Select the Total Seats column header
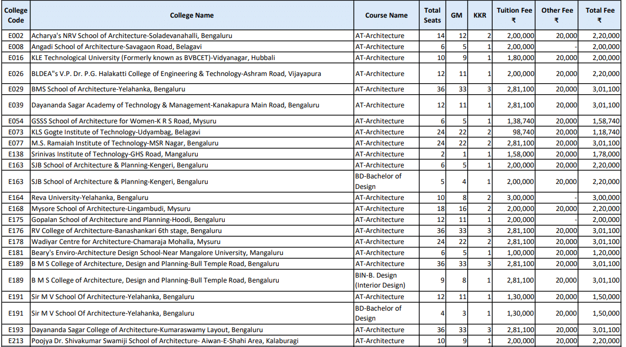 (432, 15)
